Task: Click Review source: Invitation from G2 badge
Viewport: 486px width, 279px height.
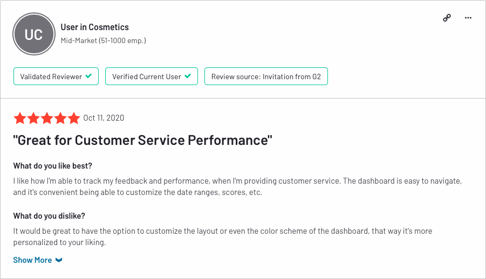Action: coord(266,76)
